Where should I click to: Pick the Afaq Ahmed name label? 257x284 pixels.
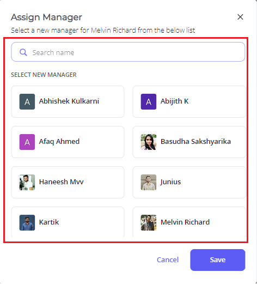coord(59,141)
